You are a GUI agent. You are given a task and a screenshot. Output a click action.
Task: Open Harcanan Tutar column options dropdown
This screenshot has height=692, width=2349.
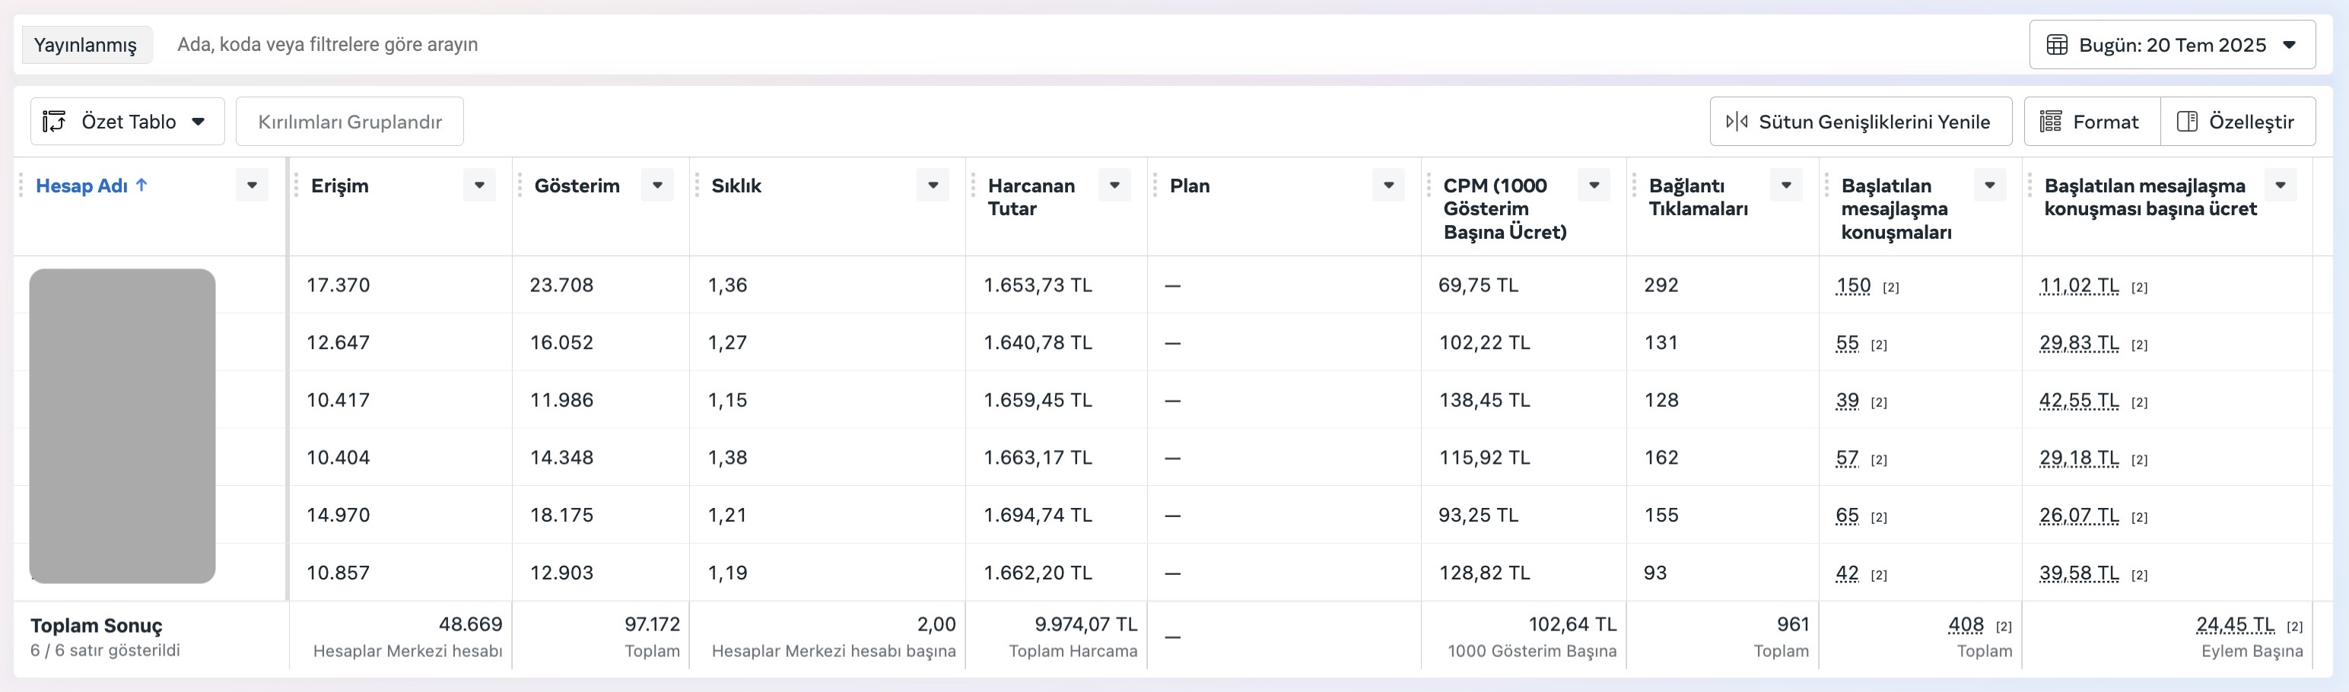click(1114, 185)
